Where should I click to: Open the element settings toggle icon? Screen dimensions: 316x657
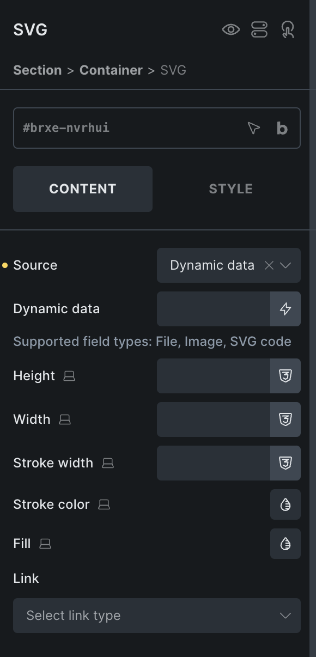pyautogui.click(x=260, y=30)
